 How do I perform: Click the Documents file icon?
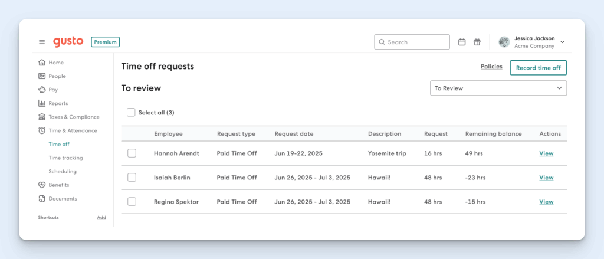pyautogui.click(x=42, y=198)
